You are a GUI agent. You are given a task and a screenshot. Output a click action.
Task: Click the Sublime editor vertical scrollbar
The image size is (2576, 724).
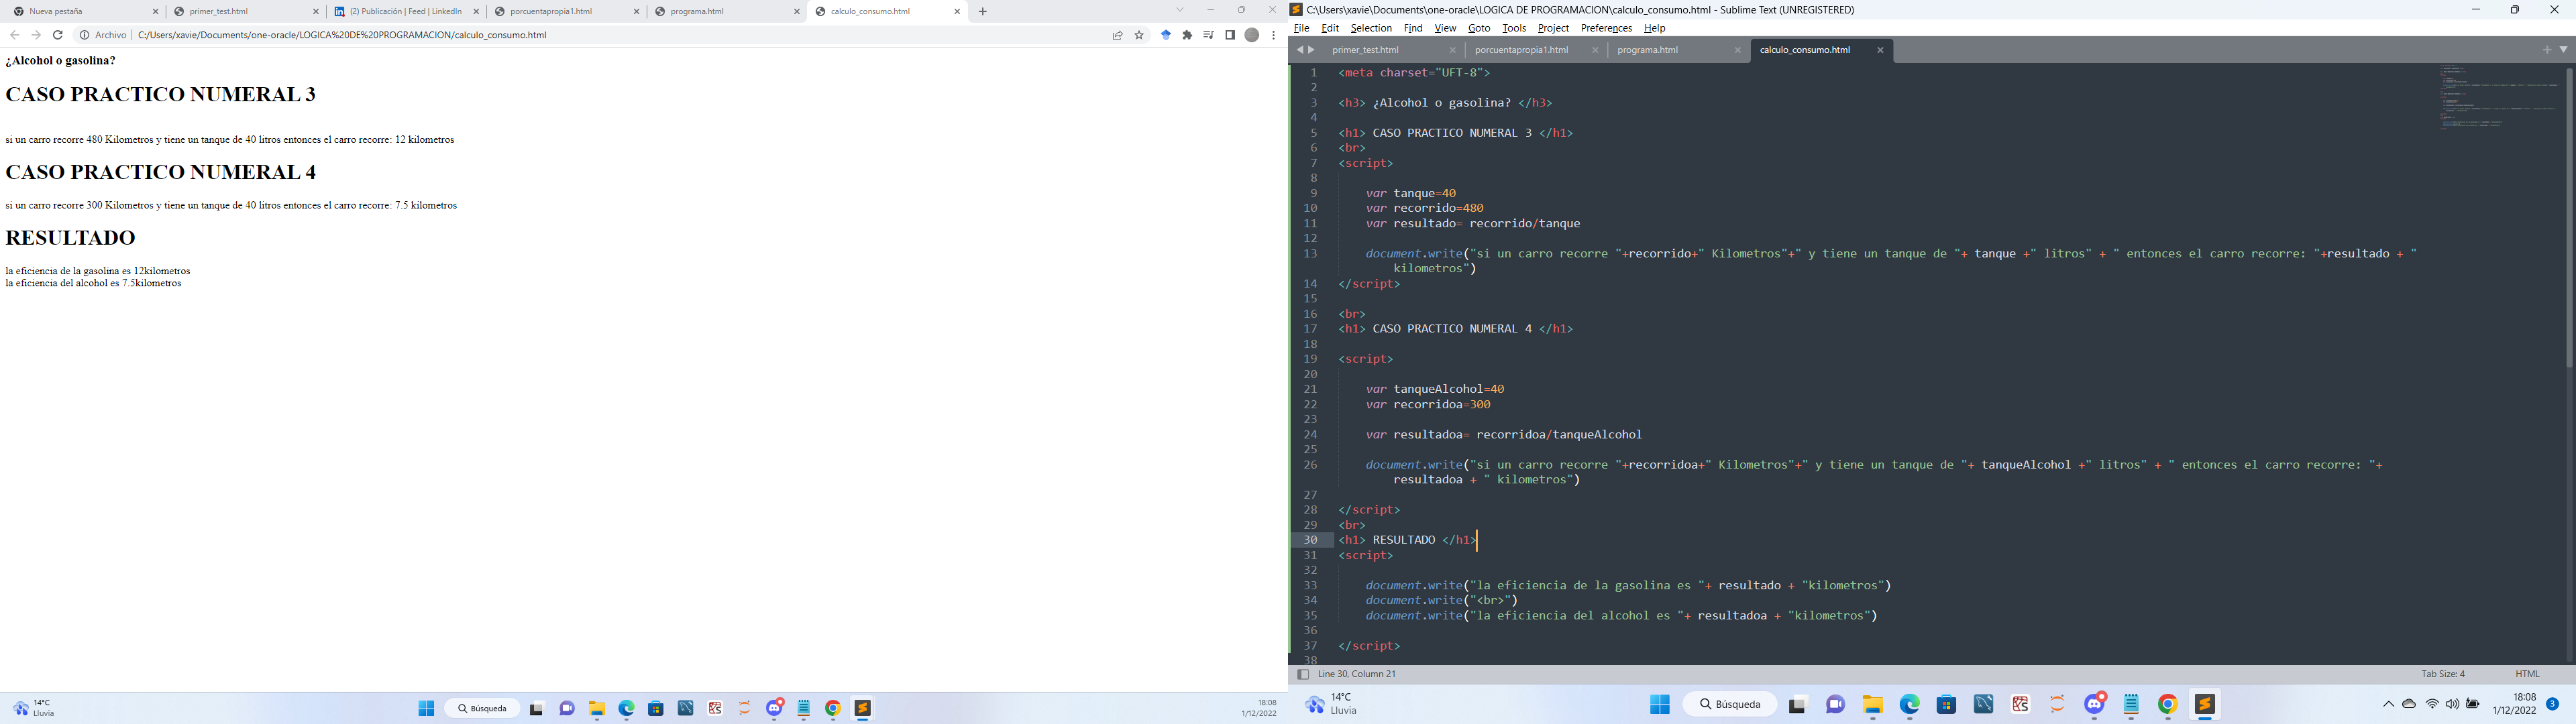pyautogui.click(x=2568, y=218)
